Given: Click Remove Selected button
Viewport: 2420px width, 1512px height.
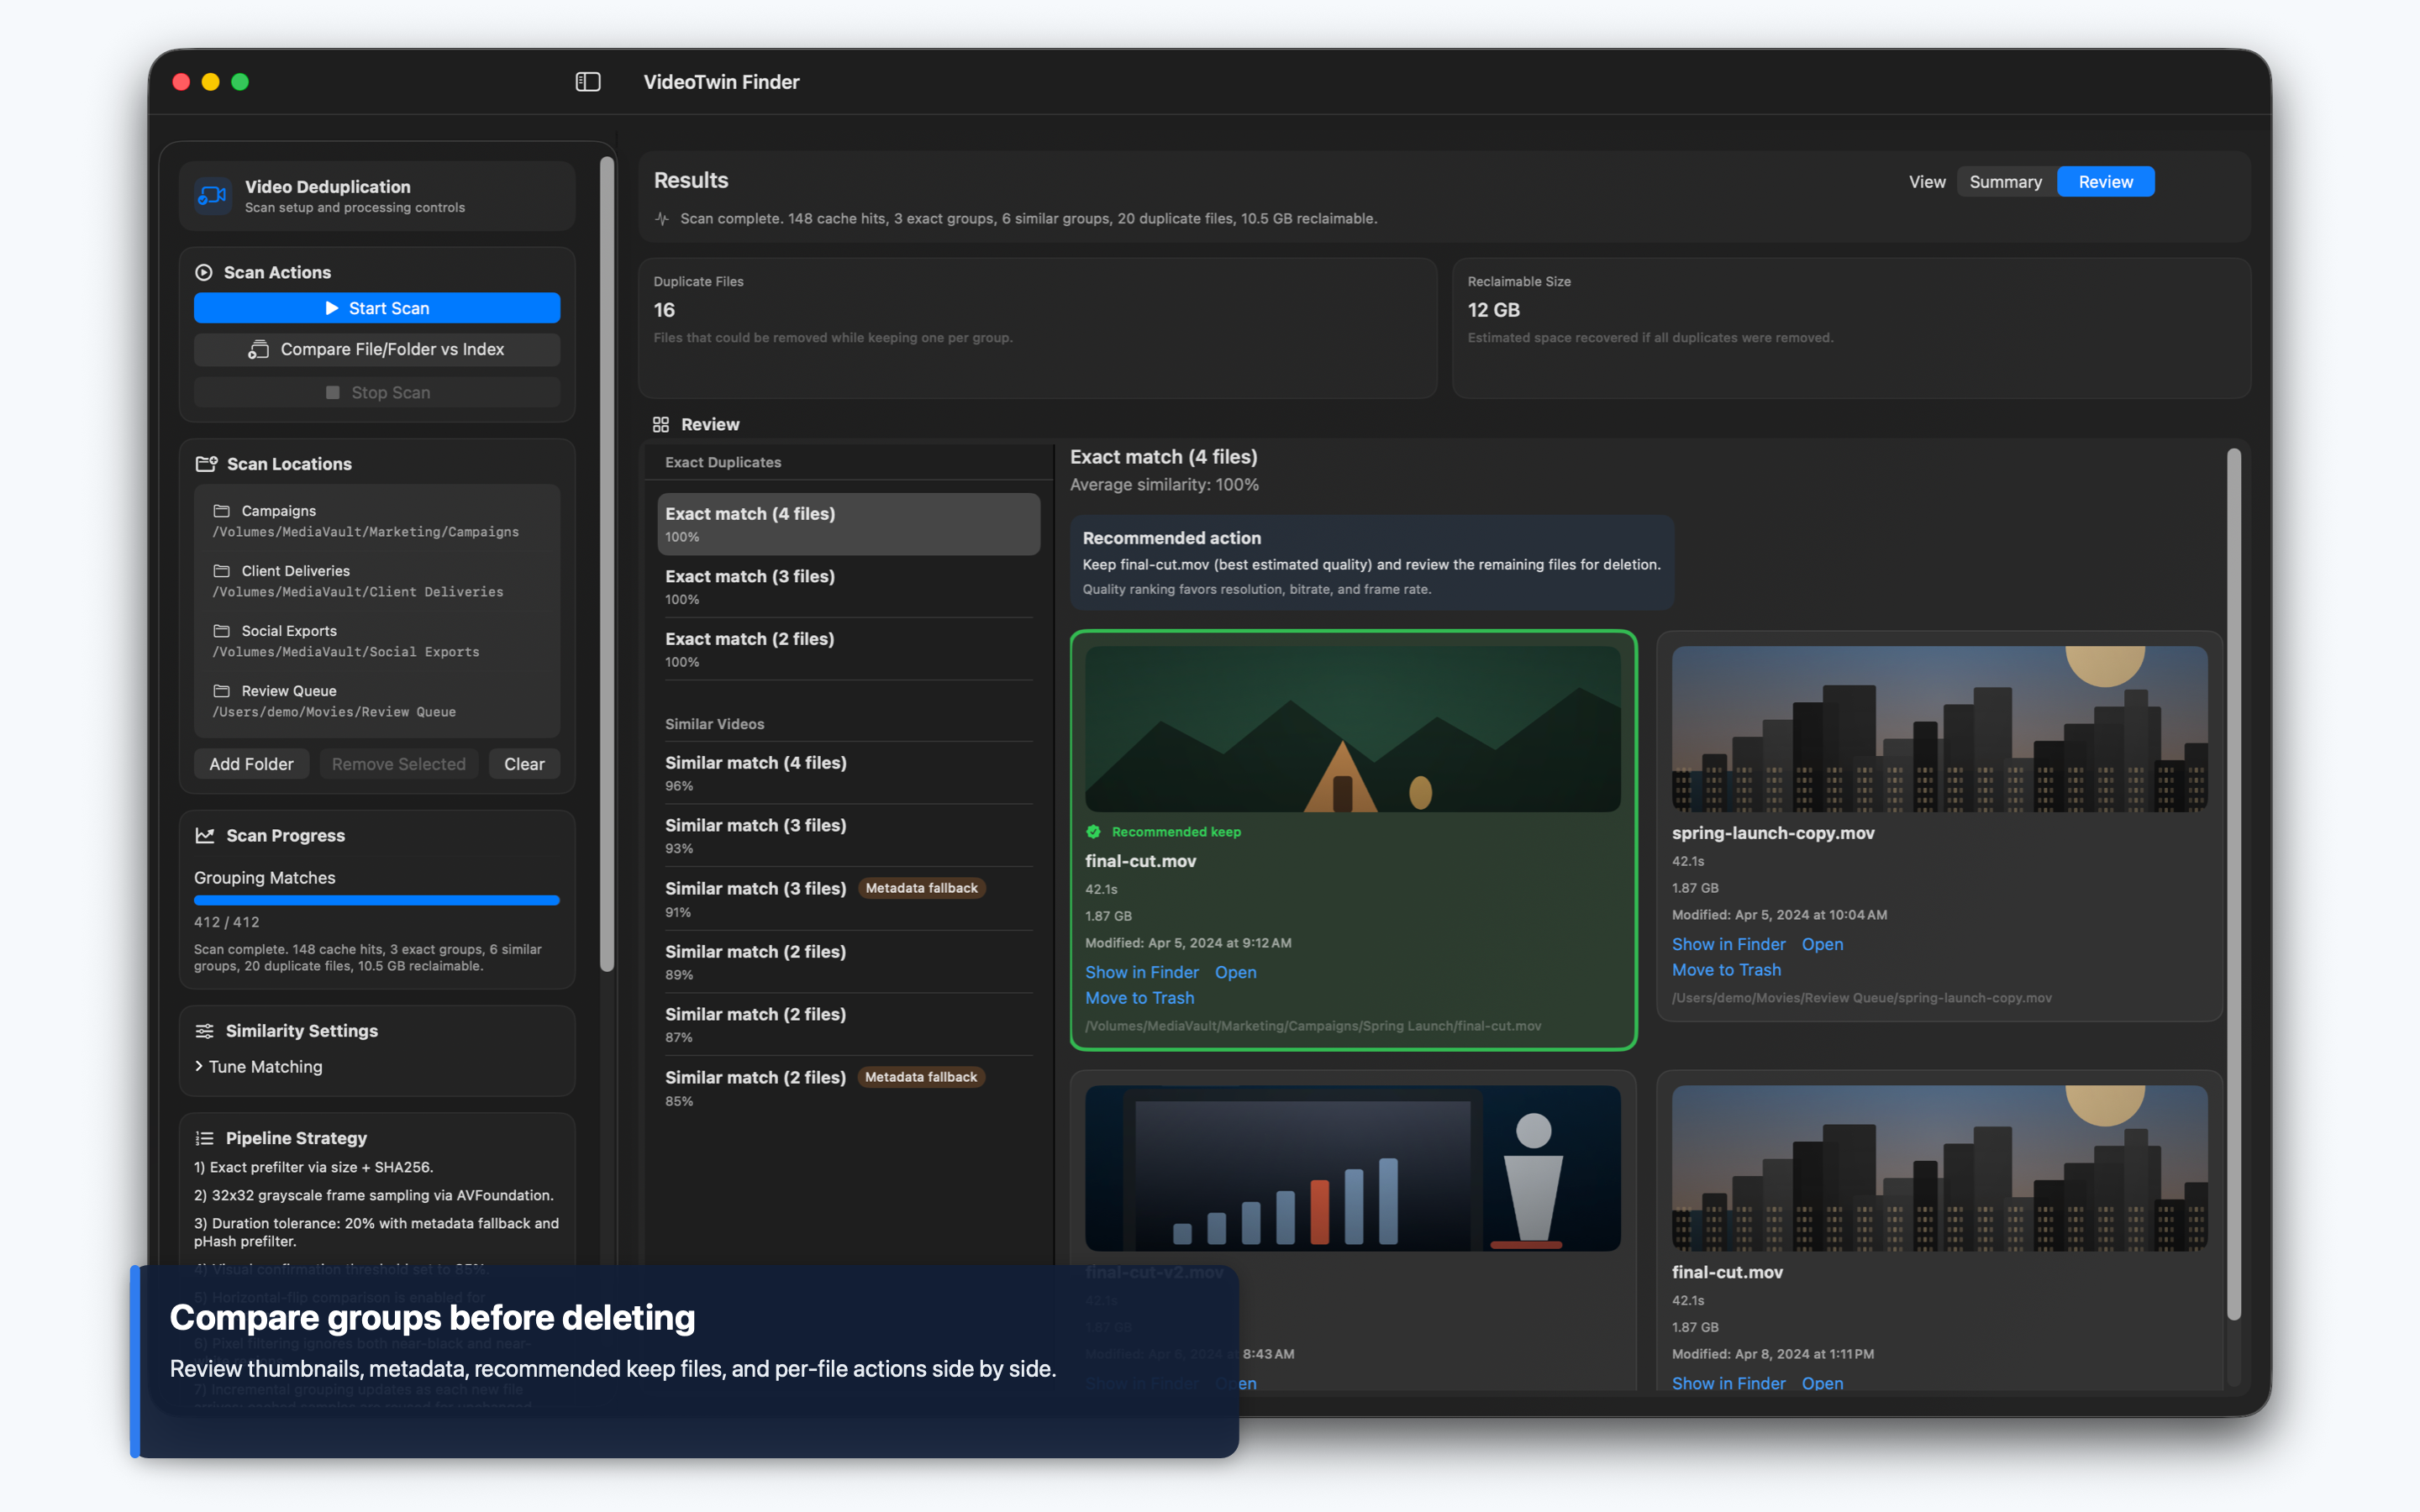Looking at the screenshot, I should tap(398, 764).
